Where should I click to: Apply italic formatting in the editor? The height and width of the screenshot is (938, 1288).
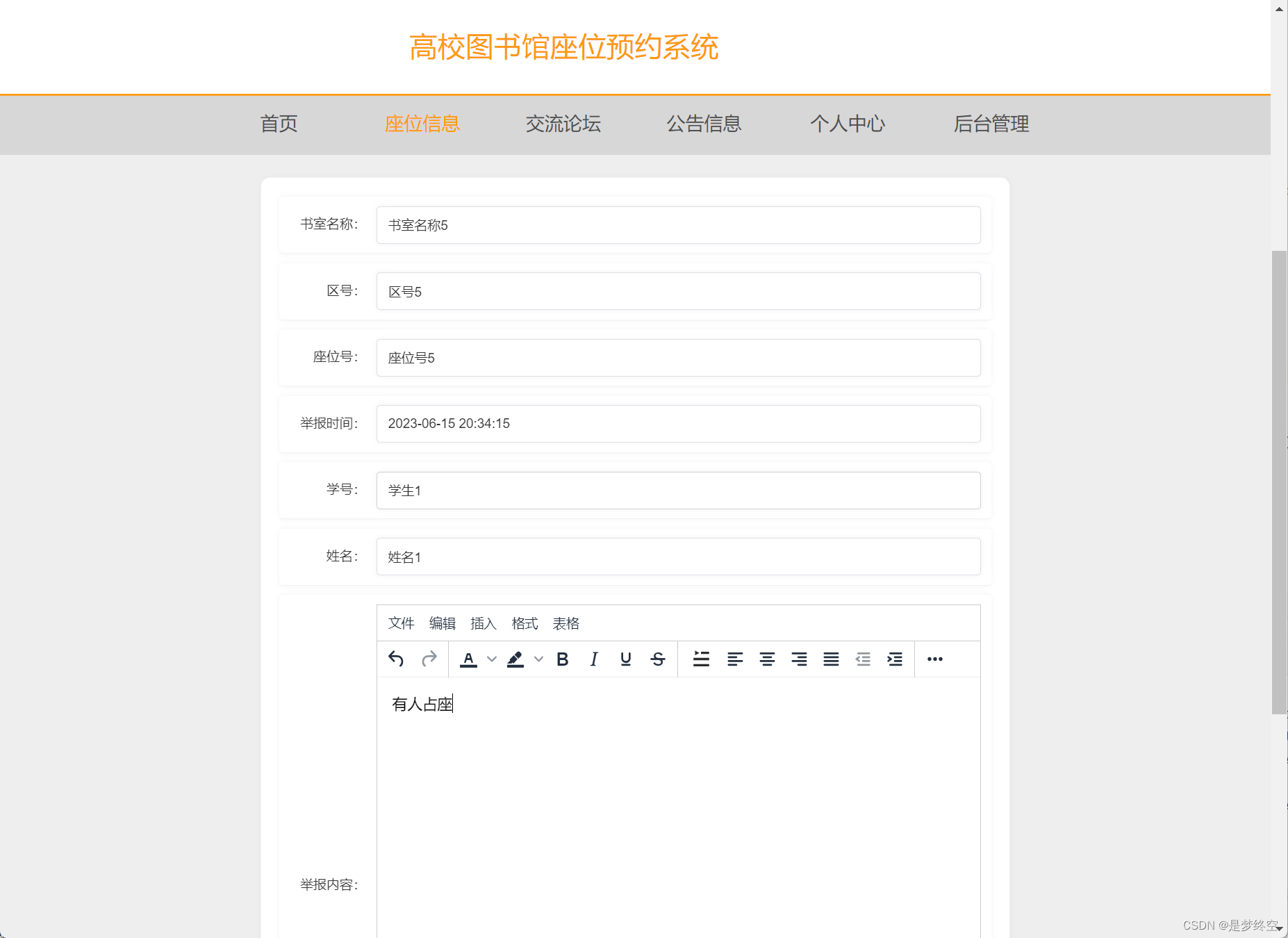(594, 659)
